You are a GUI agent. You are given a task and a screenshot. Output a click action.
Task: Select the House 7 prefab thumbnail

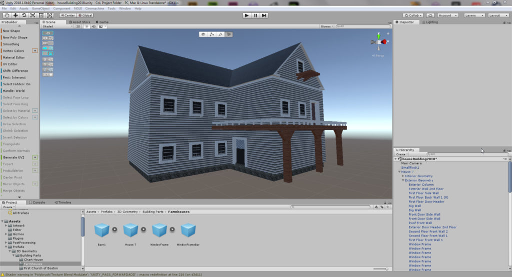(130, 230)
